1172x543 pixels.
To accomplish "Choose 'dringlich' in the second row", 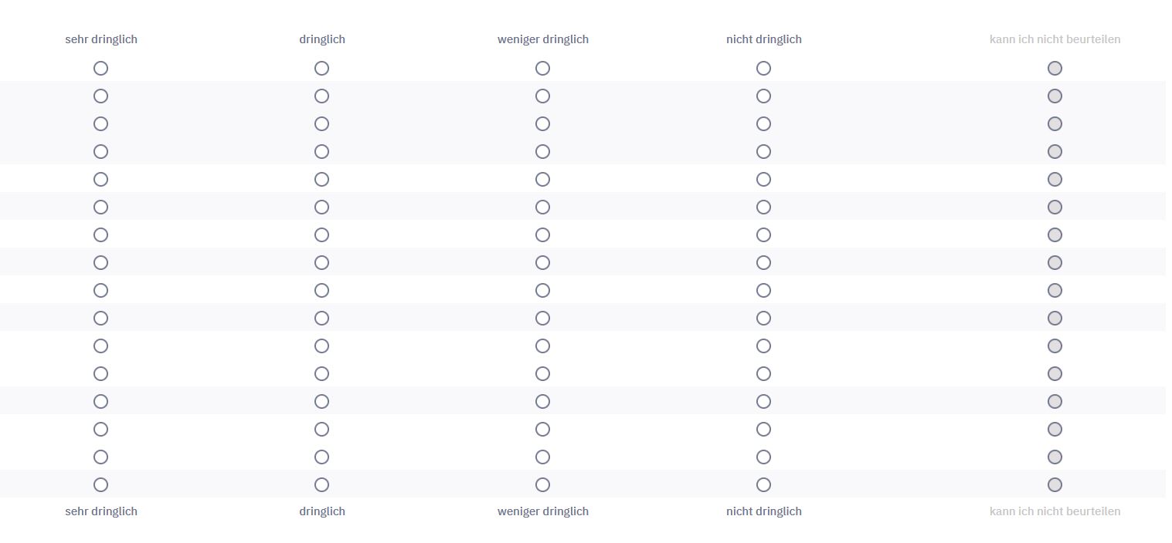I will (x=321, y=96).
